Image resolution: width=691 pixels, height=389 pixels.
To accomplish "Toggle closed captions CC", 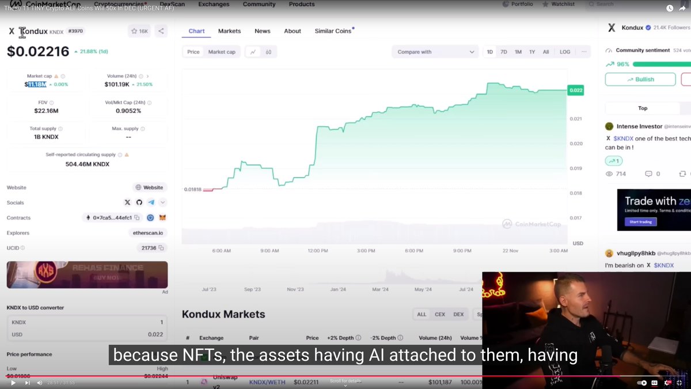I will coord(655,383).
